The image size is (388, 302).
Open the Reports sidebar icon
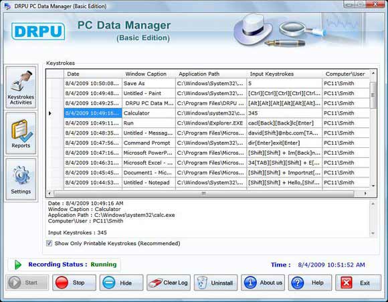21,133
